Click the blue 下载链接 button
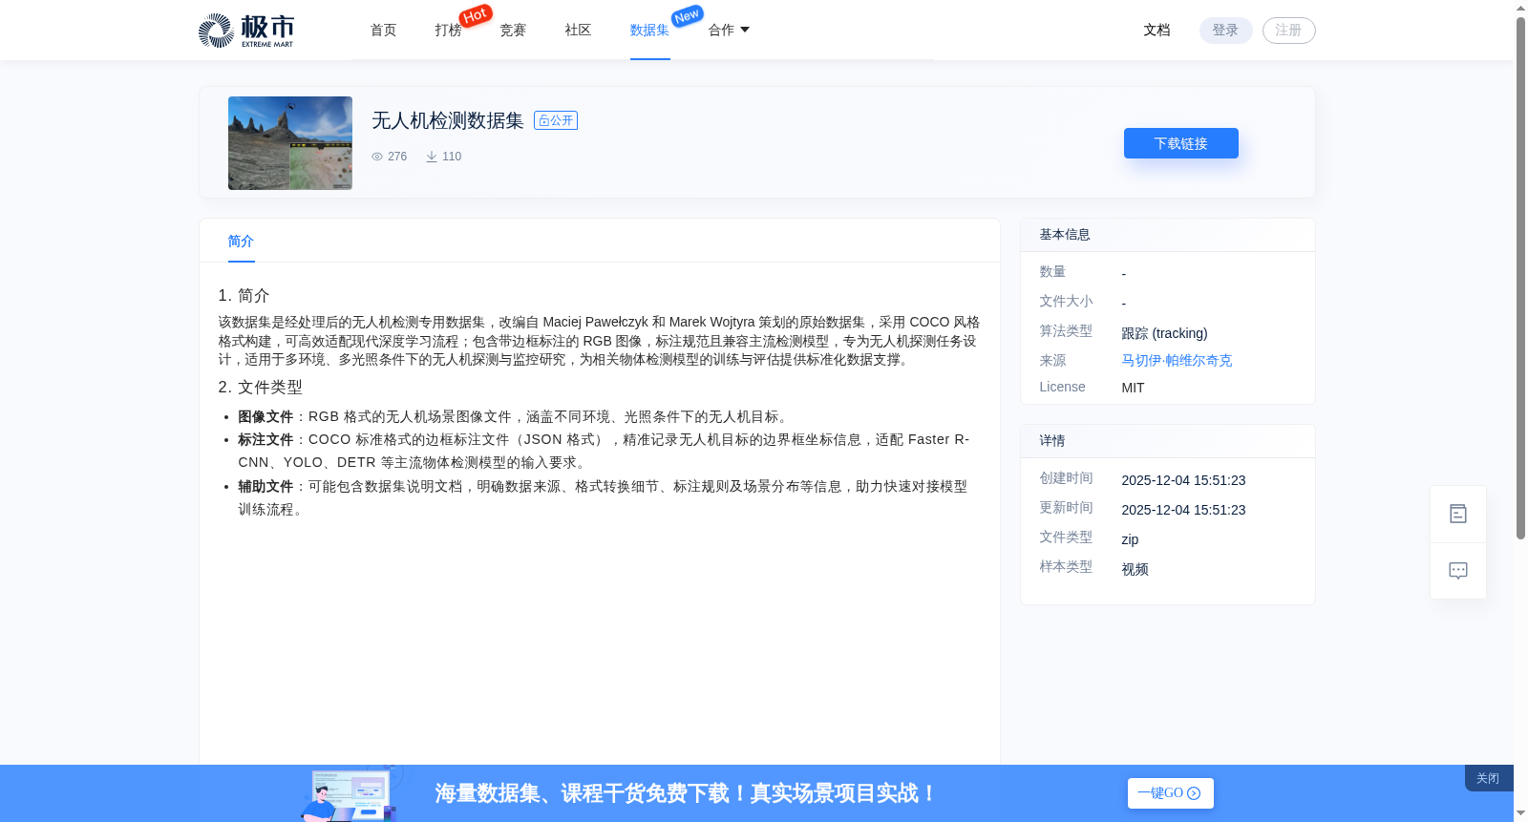This screenshot has height=822, width=1528. coord(1181,143)
